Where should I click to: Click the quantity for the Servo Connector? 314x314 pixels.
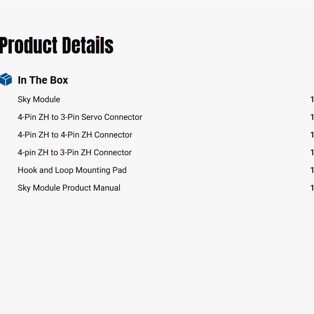(x=312, y=117)
